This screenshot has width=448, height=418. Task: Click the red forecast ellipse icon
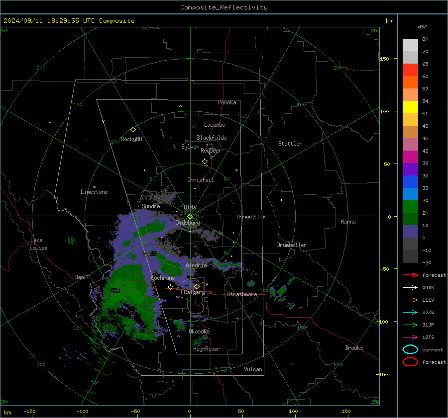pyautogui.click(x=410, y=362)
